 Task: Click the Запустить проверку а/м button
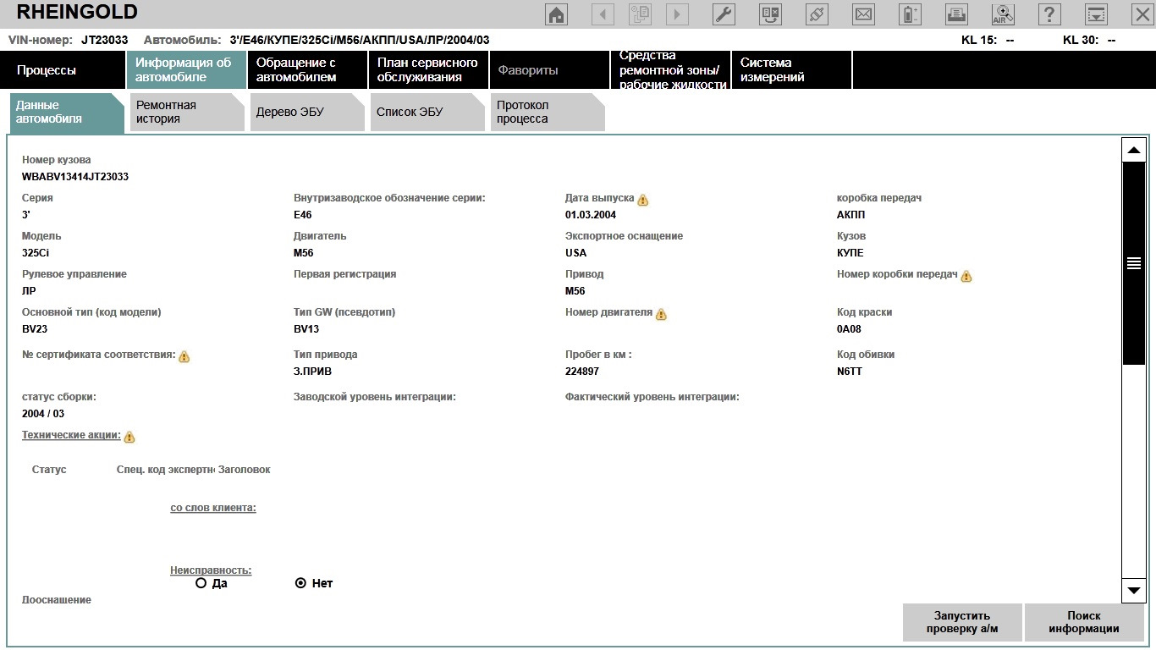962,622
